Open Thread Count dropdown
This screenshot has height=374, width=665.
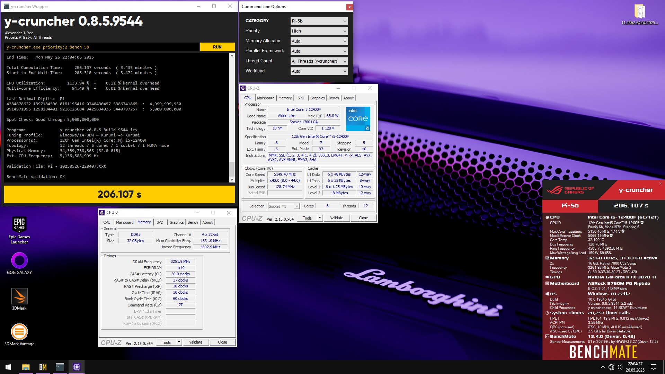click(x=319, y=61)
